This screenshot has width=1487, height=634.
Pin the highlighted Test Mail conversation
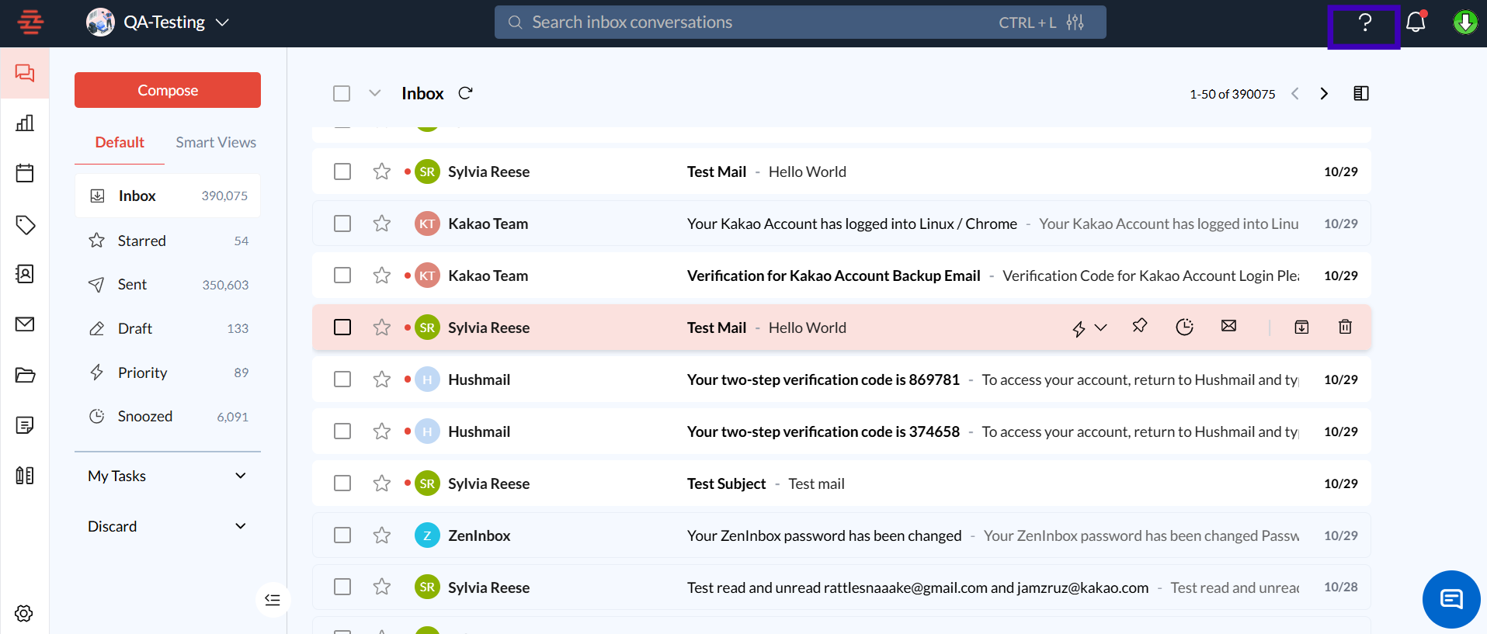point(1139,326)
